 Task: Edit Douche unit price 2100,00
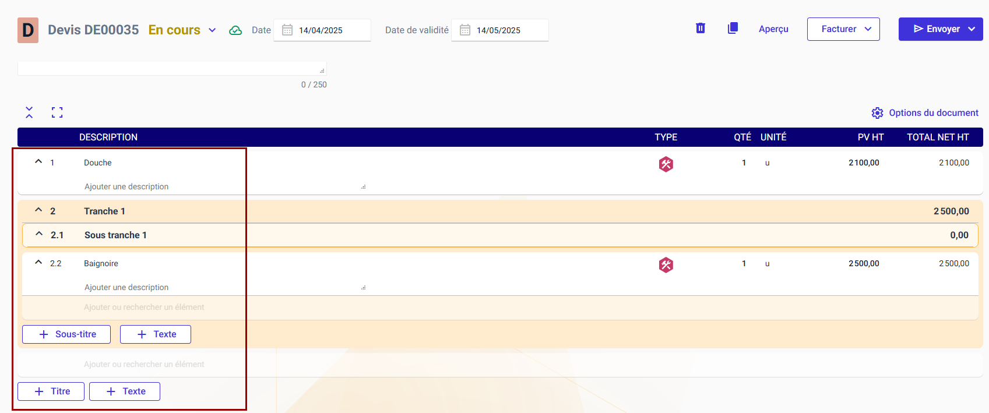point(864,163)
